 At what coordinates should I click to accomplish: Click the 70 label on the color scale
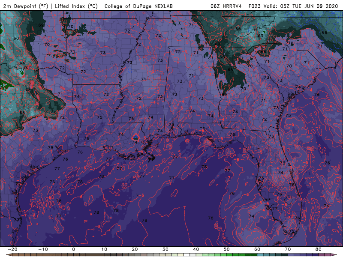pos(288,249)
